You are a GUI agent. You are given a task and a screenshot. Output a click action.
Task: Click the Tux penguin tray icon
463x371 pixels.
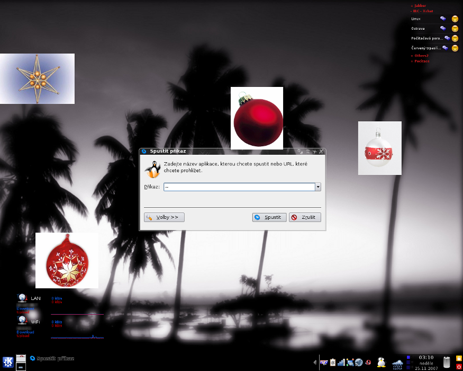(x=381, y=363)
